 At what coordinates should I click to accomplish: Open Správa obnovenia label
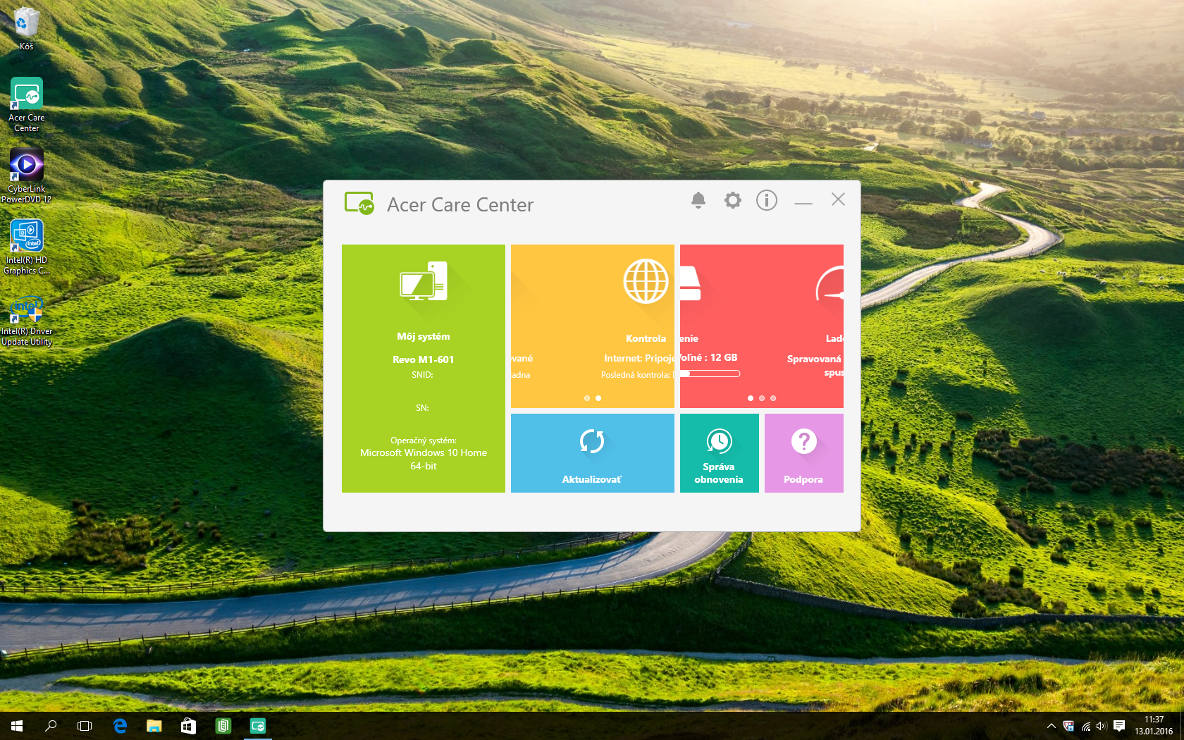[719, 473]
